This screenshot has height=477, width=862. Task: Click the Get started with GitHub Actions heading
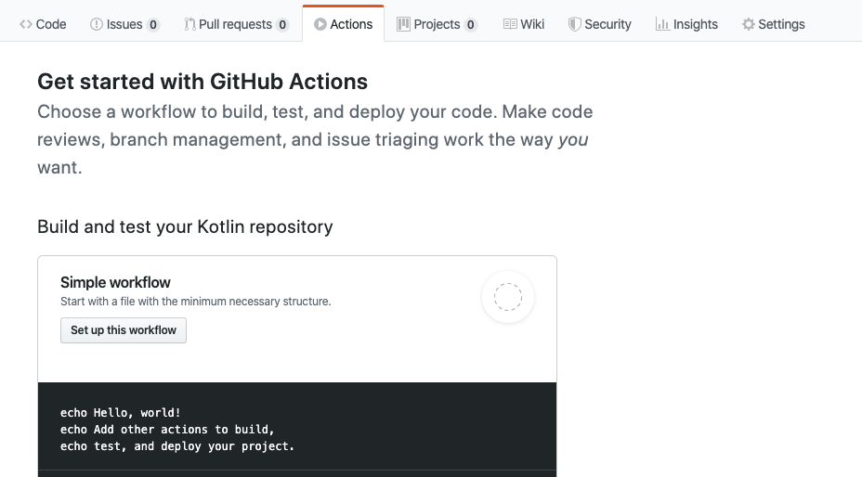202,82
